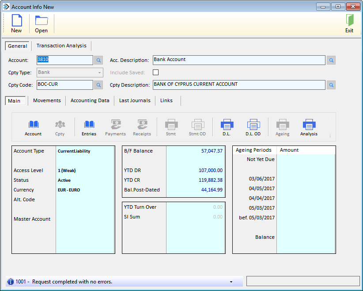Toggle the Include Saved checkbox
The height and width of the screenshot is (291, 363).
coord(155,73)
